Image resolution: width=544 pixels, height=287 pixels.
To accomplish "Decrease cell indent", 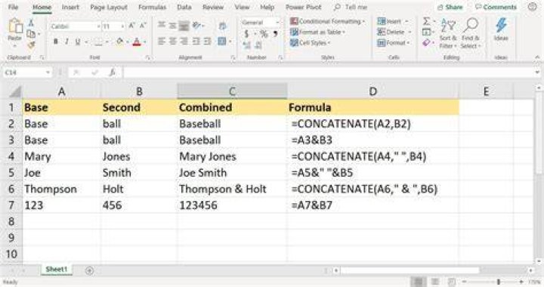I will 196,42.
